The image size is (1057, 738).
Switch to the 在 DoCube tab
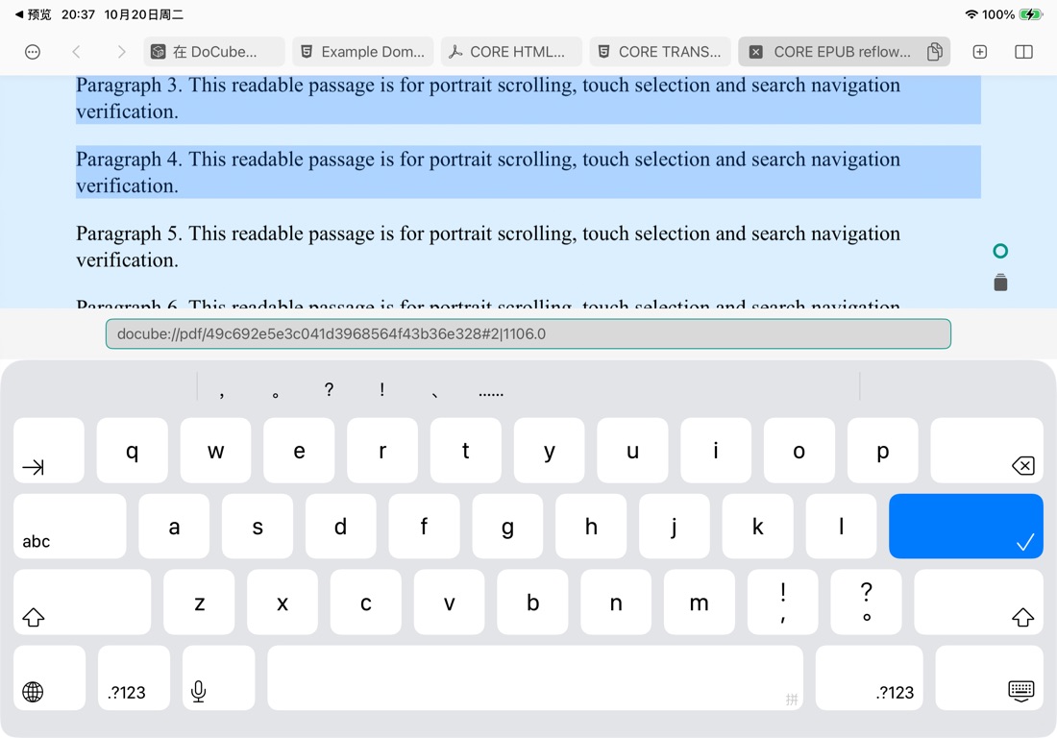213,52
